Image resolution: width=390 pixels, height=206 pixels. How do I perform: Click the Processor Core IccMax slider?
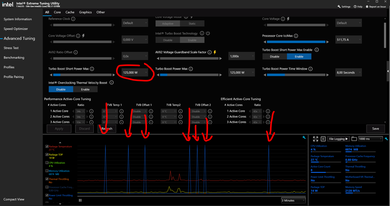click(296, 42)
